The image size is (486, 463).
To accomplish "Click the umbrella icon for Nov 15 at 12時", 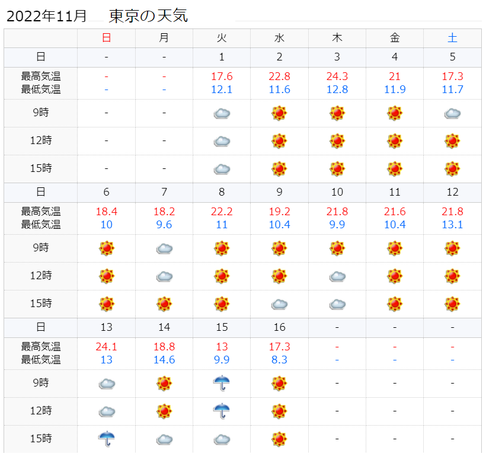I will 222,411.
